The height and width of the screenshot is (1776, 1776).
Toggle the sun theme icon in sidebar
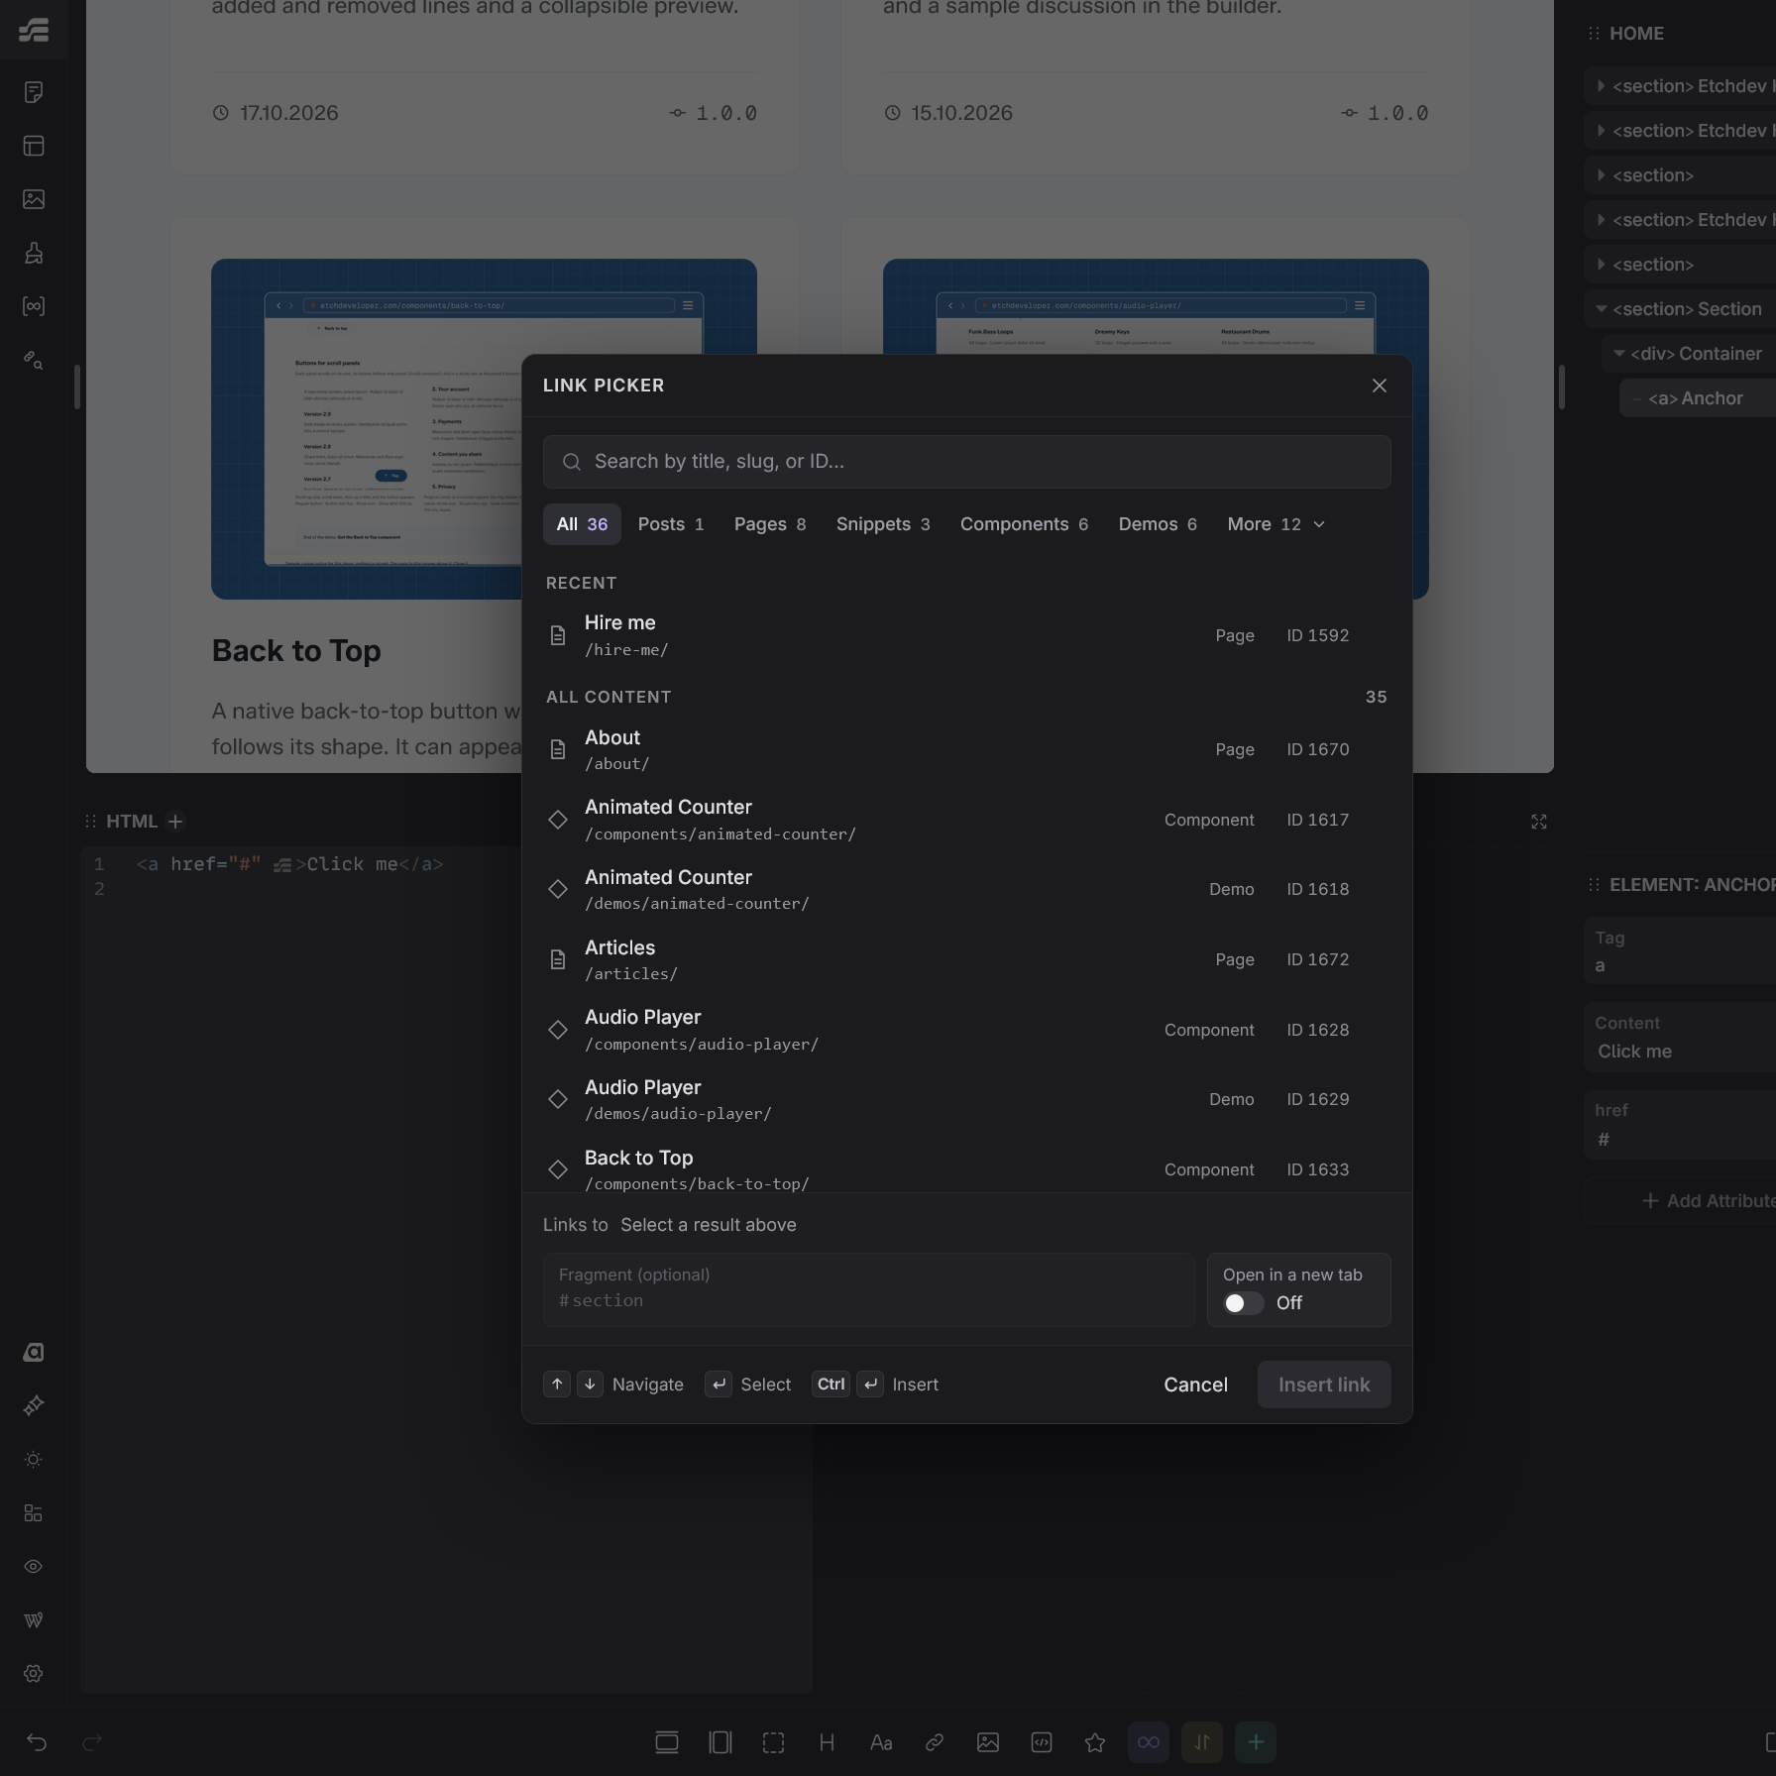click(x=34, y=1459)
